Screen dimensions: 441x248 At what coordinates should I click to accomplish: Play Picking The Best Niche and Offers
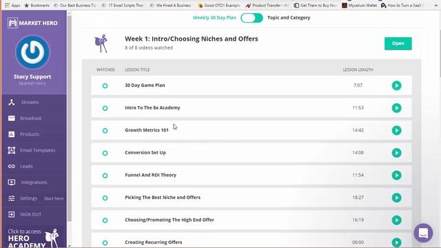click(x=397, y=198)
